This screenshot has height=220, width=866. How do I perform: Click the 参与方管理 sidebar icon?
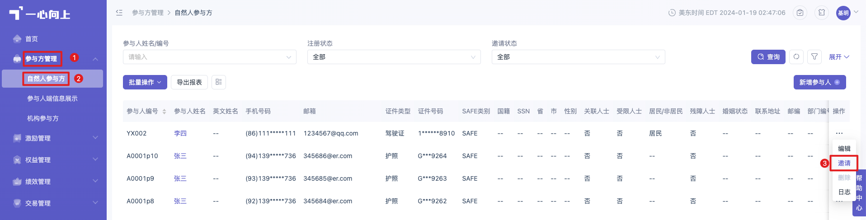[17, 59]
